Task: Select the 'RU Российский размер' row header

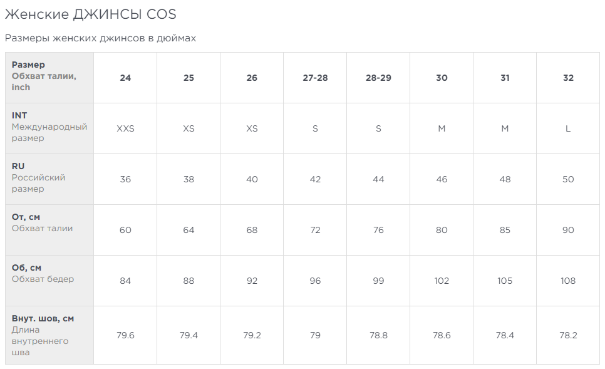Action: coord(38,178)
